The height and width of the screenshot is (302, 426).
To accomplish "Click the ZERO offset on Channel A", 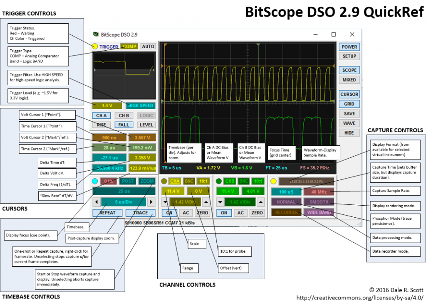I will [203, 212].
